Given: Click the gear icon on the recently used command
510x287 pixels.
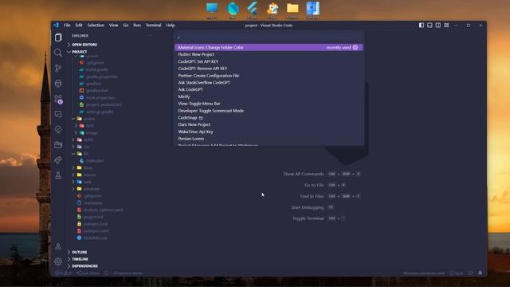Looking at the screenshot, I should (x=355, y=48).
